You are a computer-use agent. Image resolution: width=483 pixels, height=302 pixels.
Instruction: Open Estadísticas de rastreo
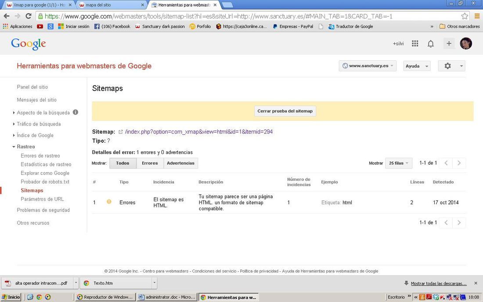click(x=46, y=165)
